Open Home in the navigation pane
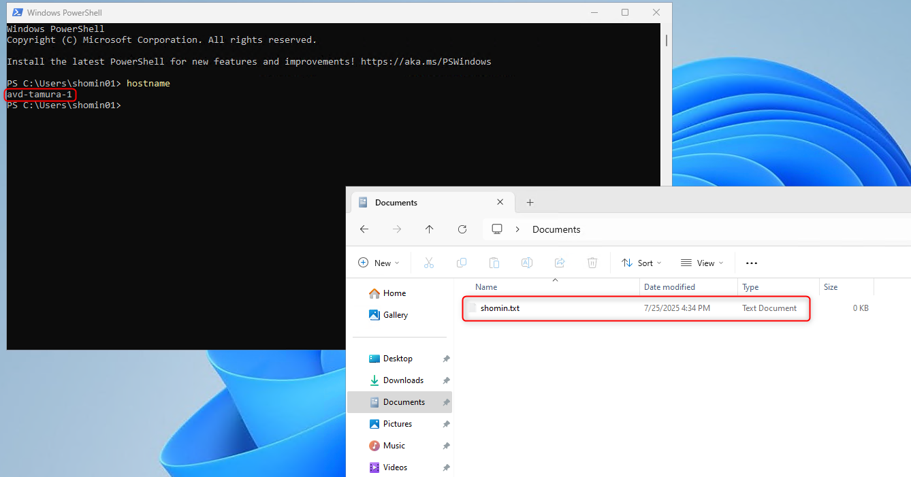The image size is (911, 477). point(387,293)
